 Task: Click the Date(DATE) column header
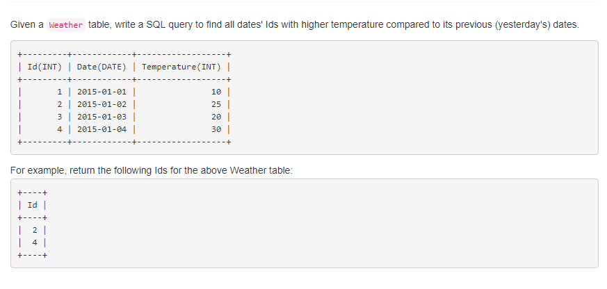click(x=102, y=67)
